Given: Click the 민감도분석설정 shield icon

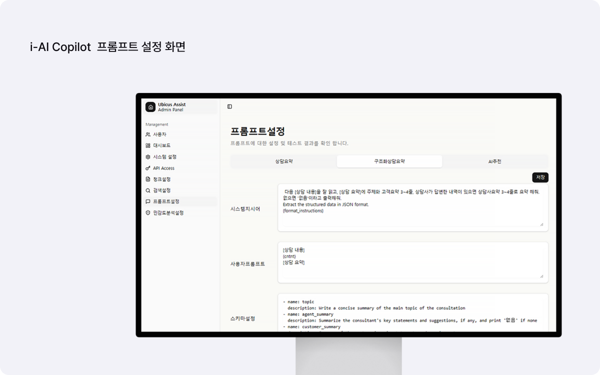Looking at the screenshot, I should tap(148, 212).
